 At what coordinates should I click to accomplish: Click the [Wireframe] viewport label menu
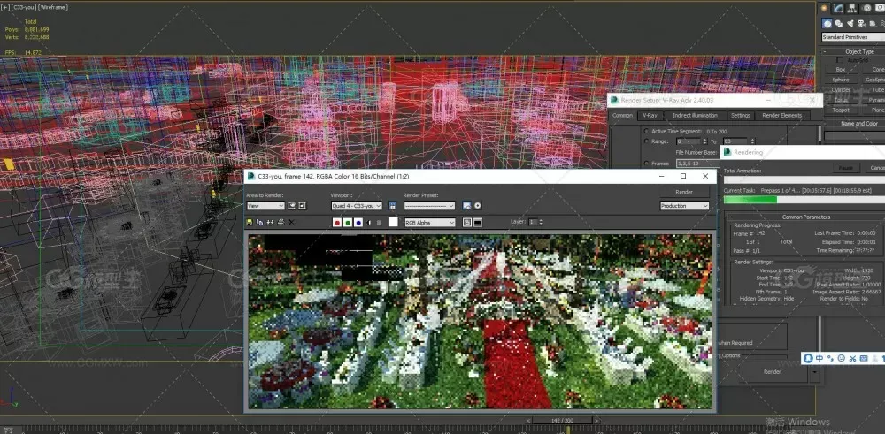click(x=53, y=5)
